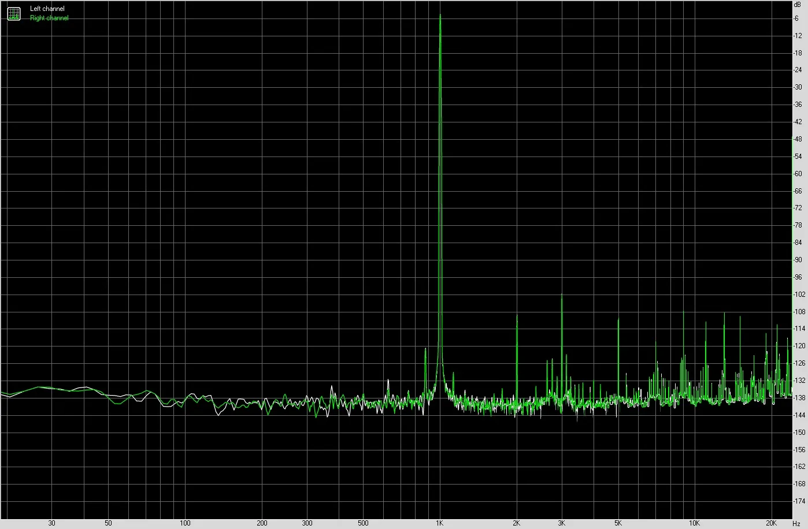Click the "-6" dB axis label
This screenshot has width=808, height=529.
tap(796, 18)
